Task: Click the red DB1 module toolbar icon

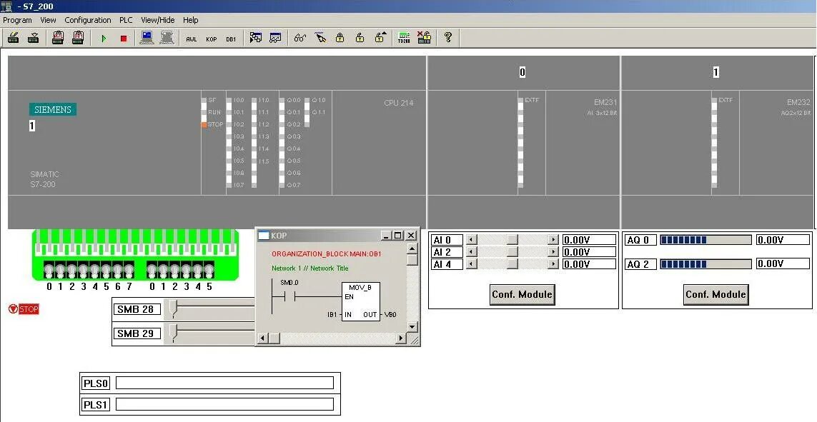Action: [x=78, y=38]
